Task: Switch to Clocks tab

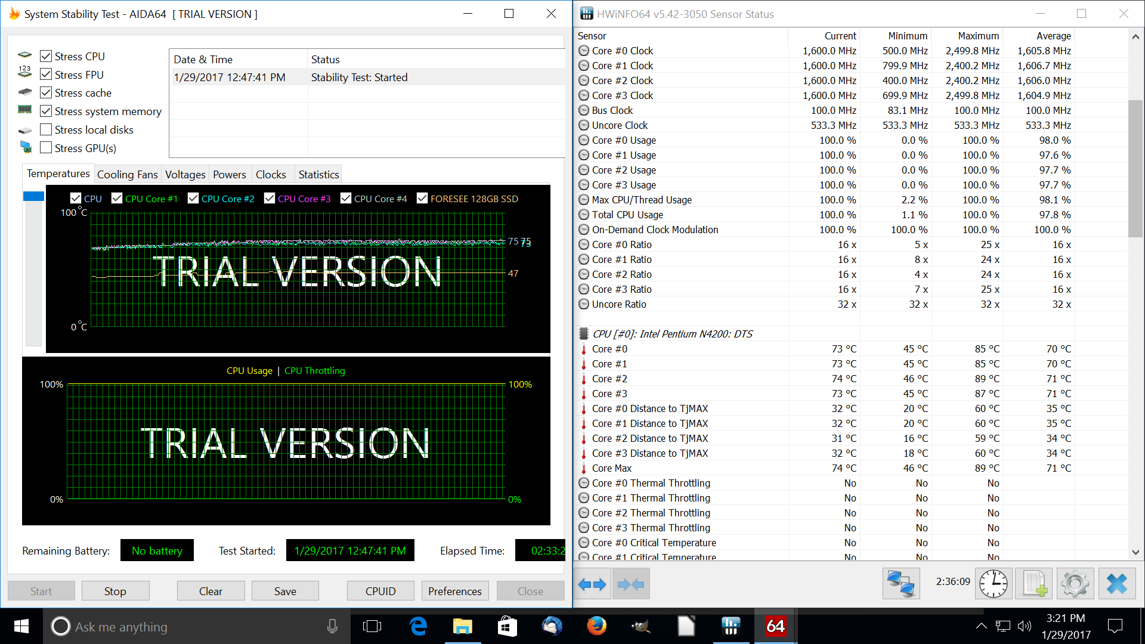Action: point(271,175)
